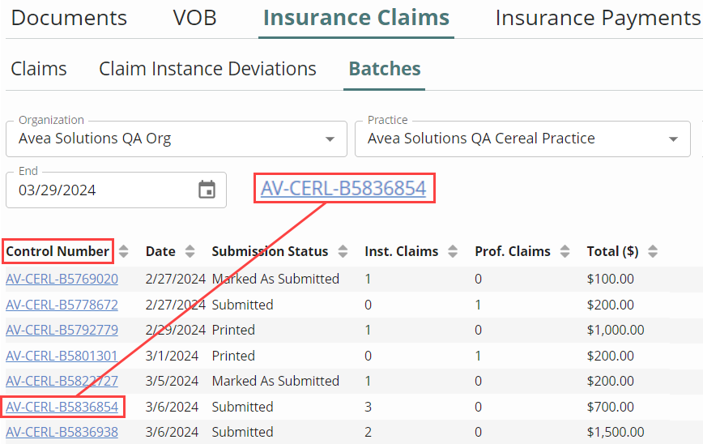
Task: Click the End date input field
Action: pos(97,190)
